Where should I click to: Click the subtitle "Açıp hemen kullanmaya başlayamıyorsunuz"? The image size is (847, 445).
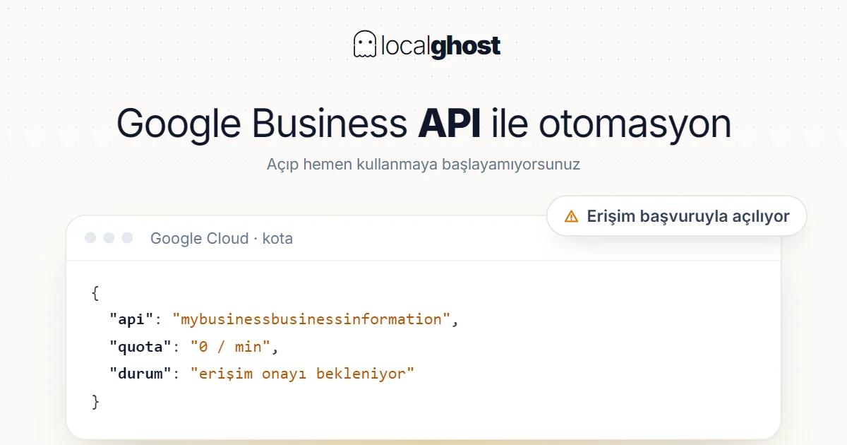(423, 165)
